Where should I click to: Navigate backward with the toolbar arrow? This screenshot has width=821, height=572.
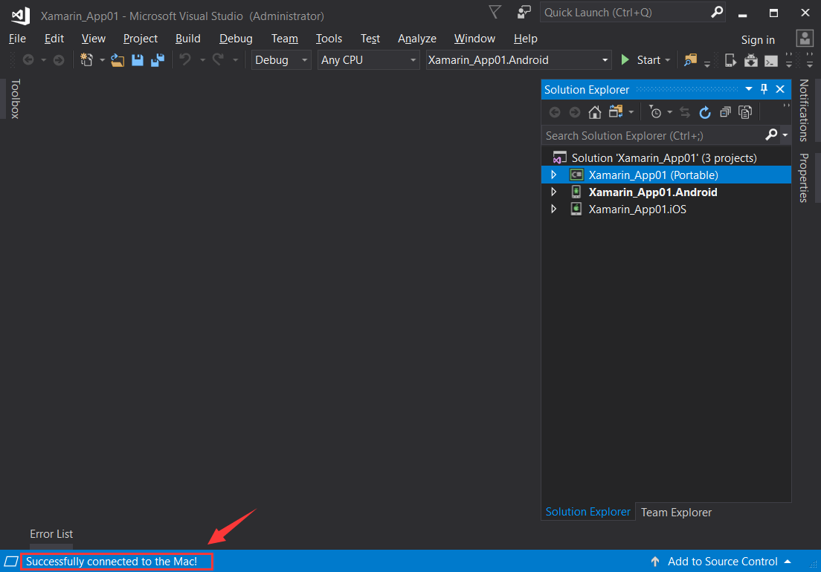[x=28, y=60]
